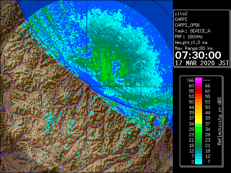Click the '---' legend upper bound marker
This screenshot has height=173, width=231.
point(206,80)
